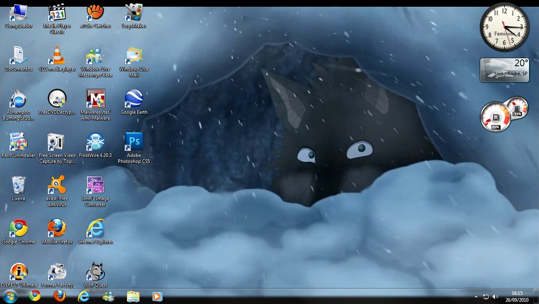Open the taskbar clock showing 16:15
Screen dimensions: 539x304
pos(517,297)
